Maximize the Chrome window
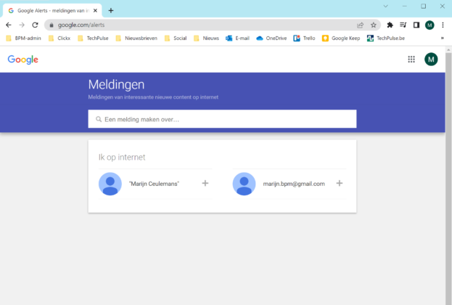 tap(424, 6)
